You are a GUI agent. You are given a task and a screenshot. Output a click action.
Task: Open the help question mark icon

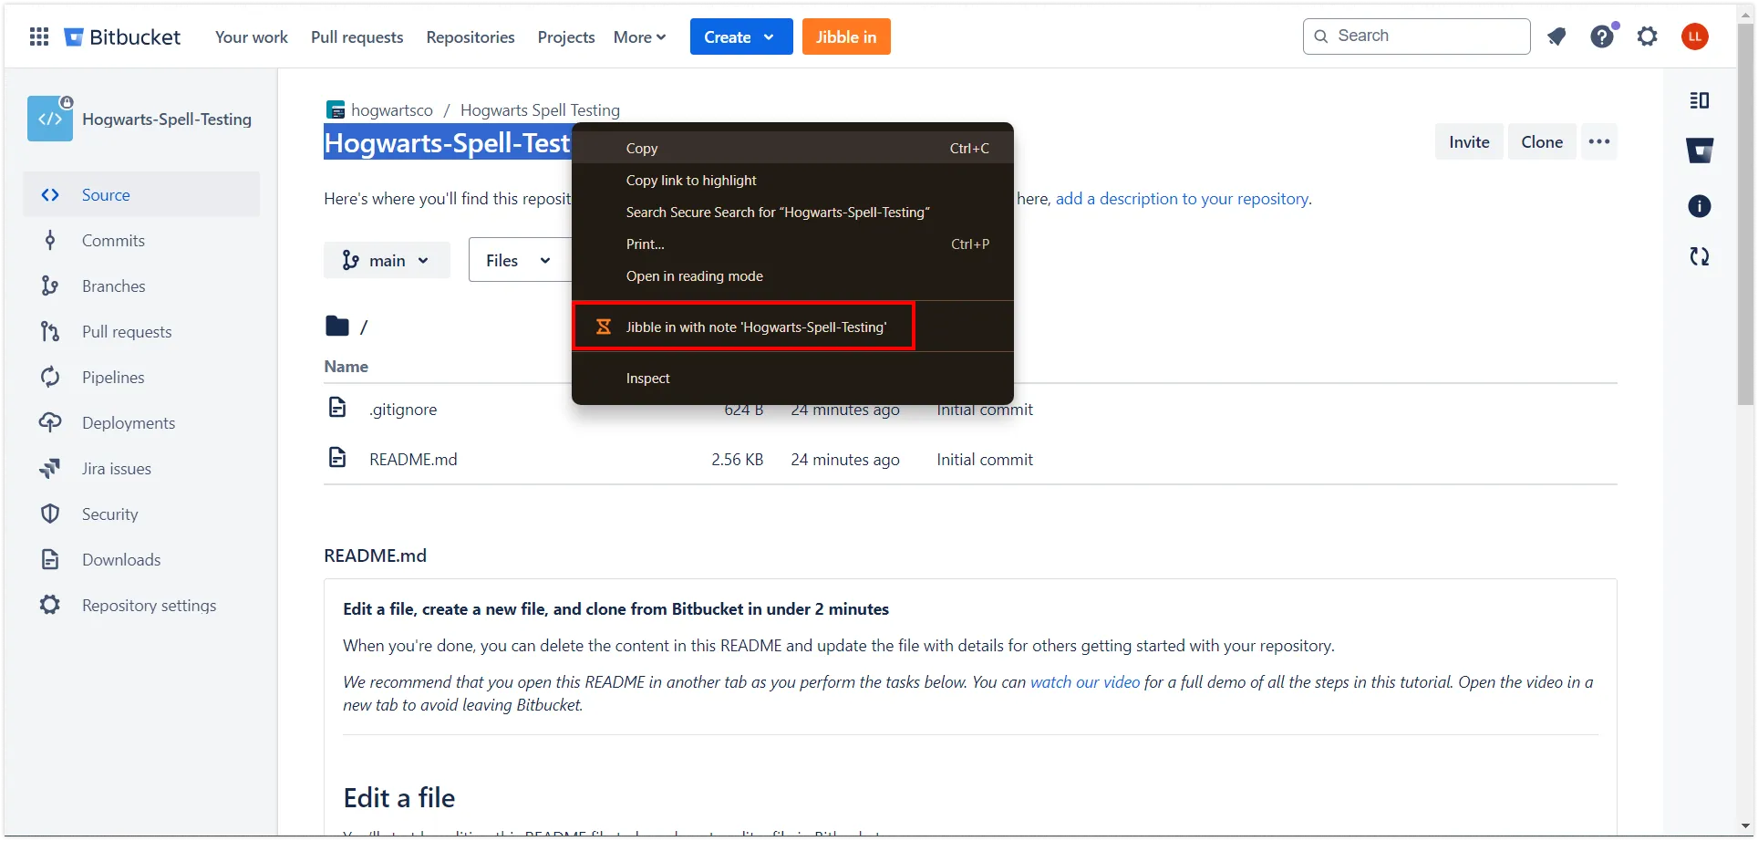coord(1602,36)
